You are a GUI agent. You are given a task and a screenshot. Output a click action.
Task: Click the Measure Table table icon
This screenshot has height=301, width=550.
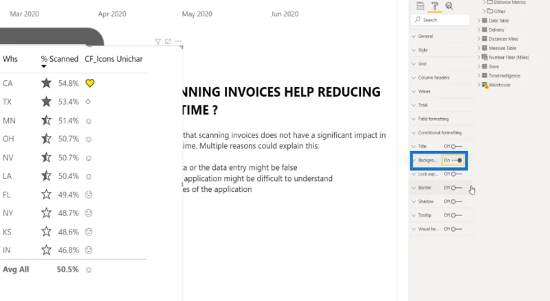[485, 48]
